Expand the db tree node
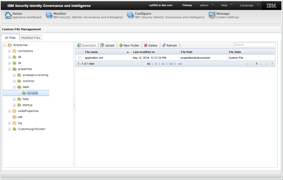This screenshot has width=283, height=180. pyautogui.click(x=10, y=57)
